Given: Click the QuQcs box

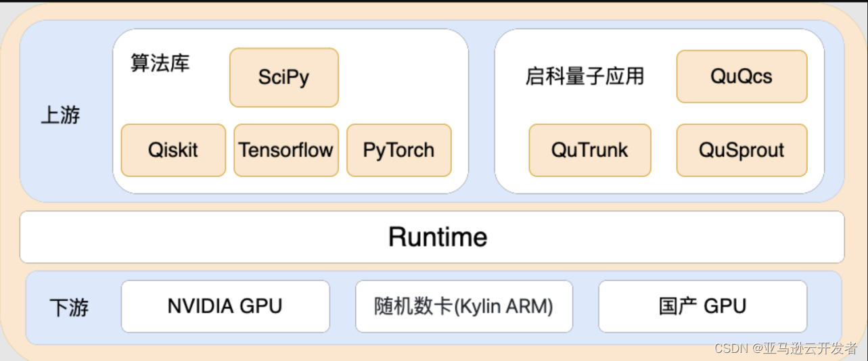Looking at the screenshot, I should click(741, 76).
